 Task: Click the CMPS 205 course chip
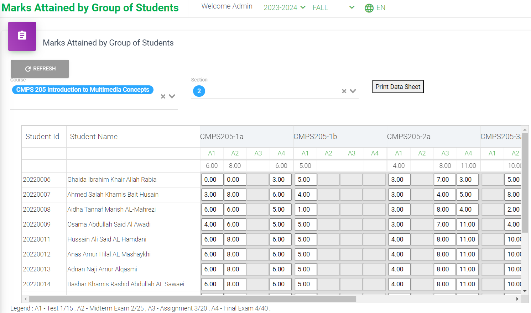pos(83,90)
